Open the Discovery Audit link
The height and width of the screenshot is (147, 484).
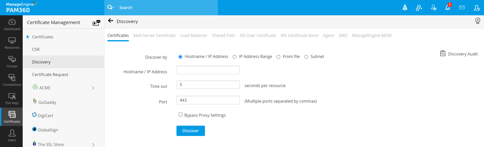[x=463, y=54]
